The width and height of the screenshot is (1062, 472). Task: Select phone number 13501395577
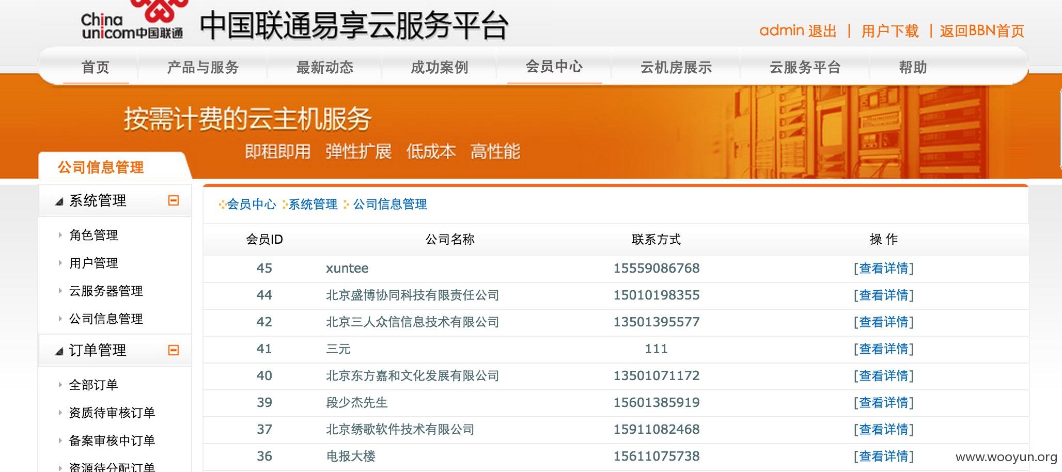pos(657,322)
